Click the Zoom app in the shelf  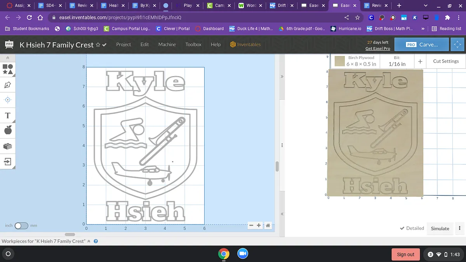pos(243,254)
